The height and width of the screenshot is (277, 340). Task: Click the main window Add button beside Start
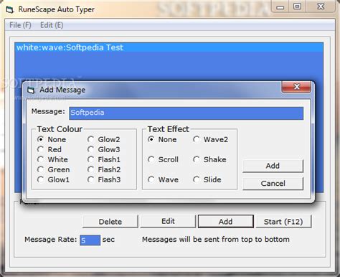(x=226, y=222)
